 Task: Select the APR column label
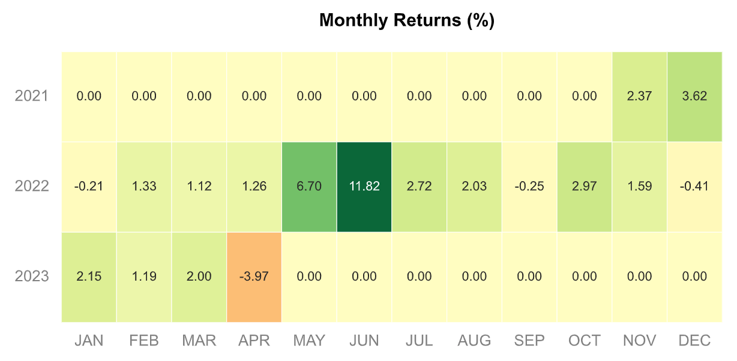(x=254, y=341)
